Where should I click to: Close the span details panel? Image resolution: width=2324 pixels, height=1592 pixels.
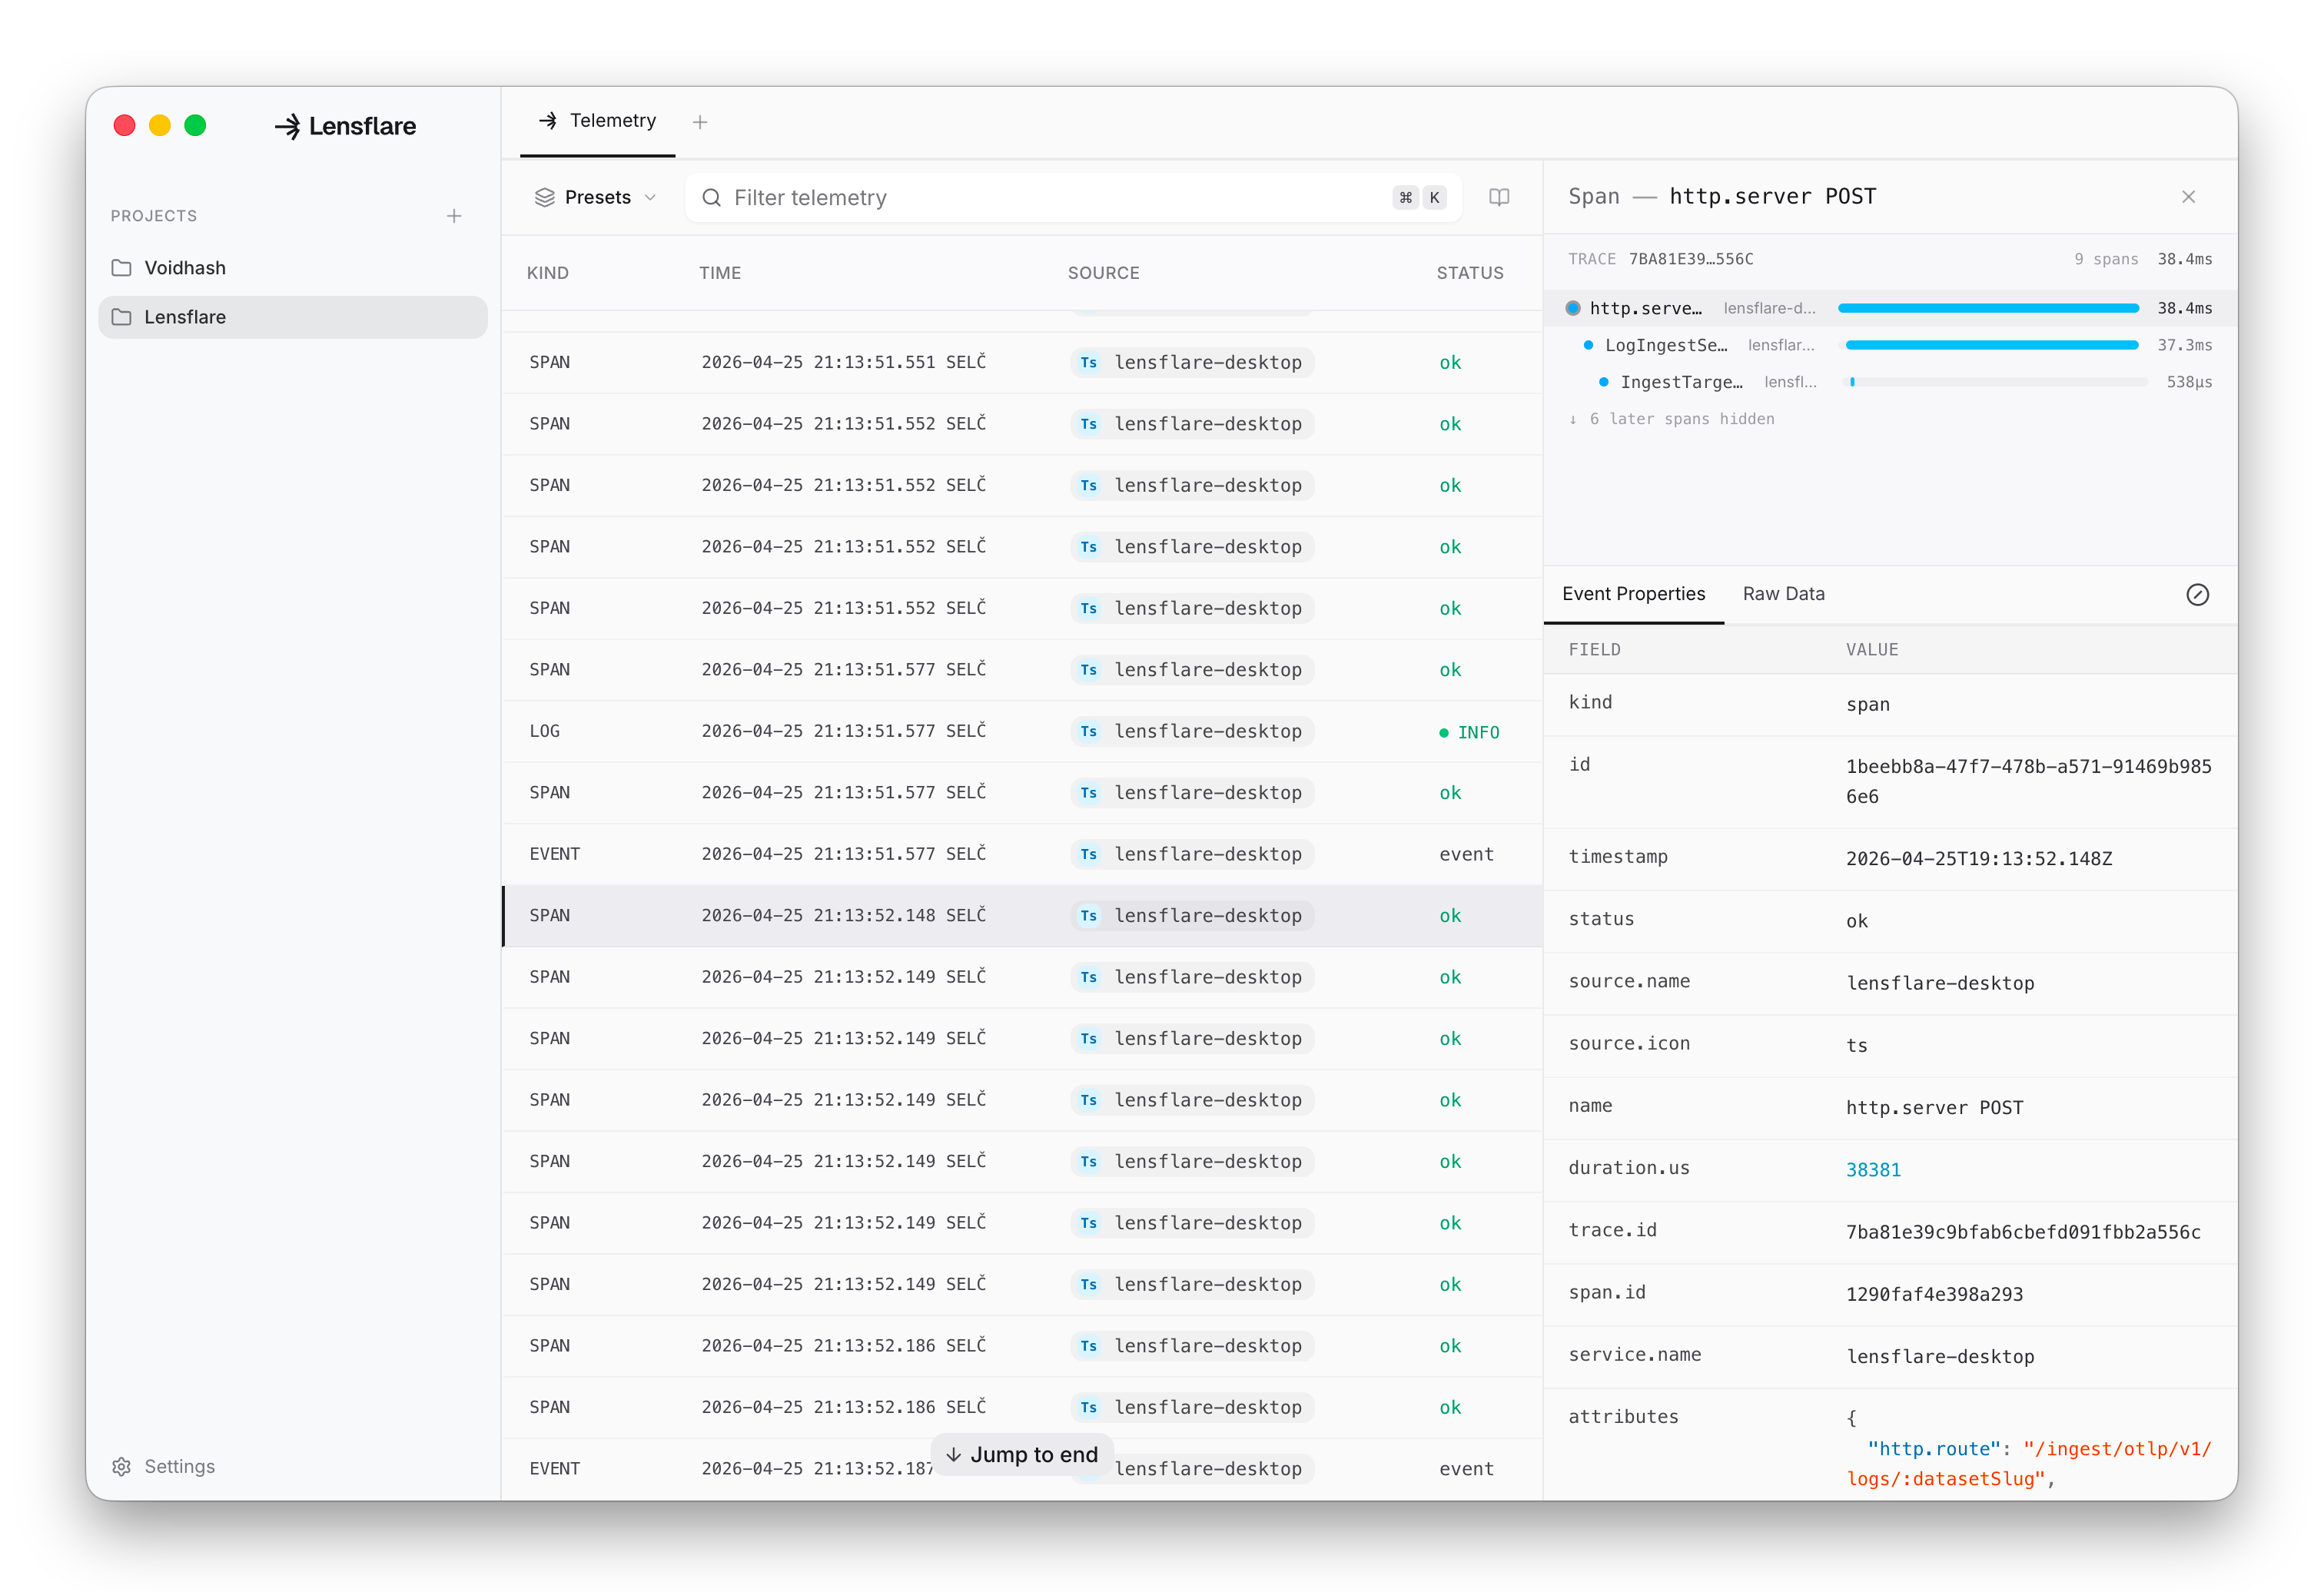2188,197
